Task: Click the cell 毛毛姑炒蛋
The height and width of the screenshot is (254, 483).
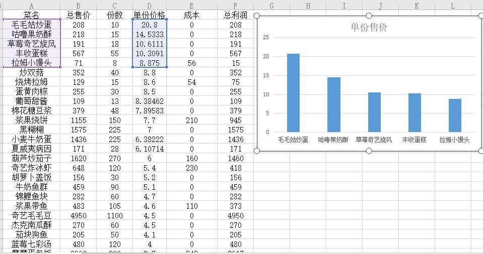Action: coord(31,25)
